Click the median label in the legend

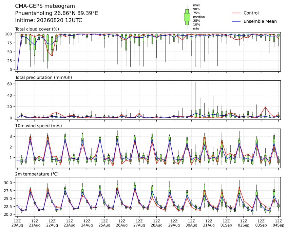click(x=199, y=17)
